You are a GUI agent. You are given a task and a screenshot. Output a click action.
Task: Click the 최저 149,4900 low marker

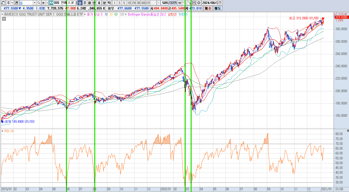coord(20,122)
